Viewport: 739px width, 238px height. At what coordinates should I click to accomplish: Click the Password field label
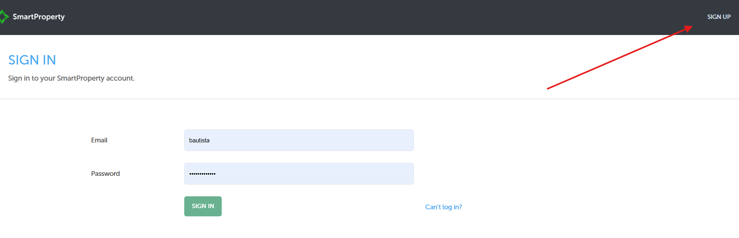105,173
